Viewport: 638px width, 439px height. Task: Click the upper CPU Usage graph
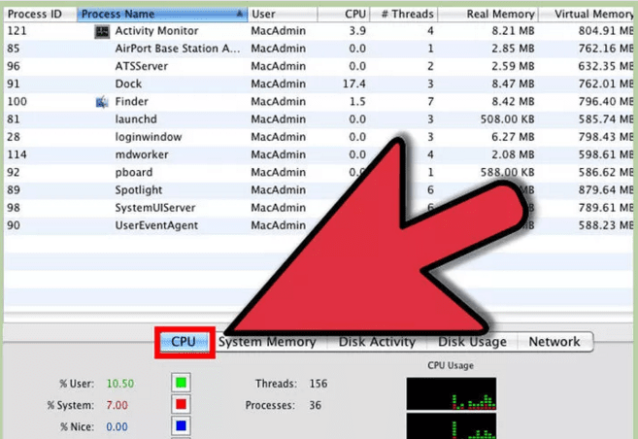pyautogui.click(x=452, y=393)
